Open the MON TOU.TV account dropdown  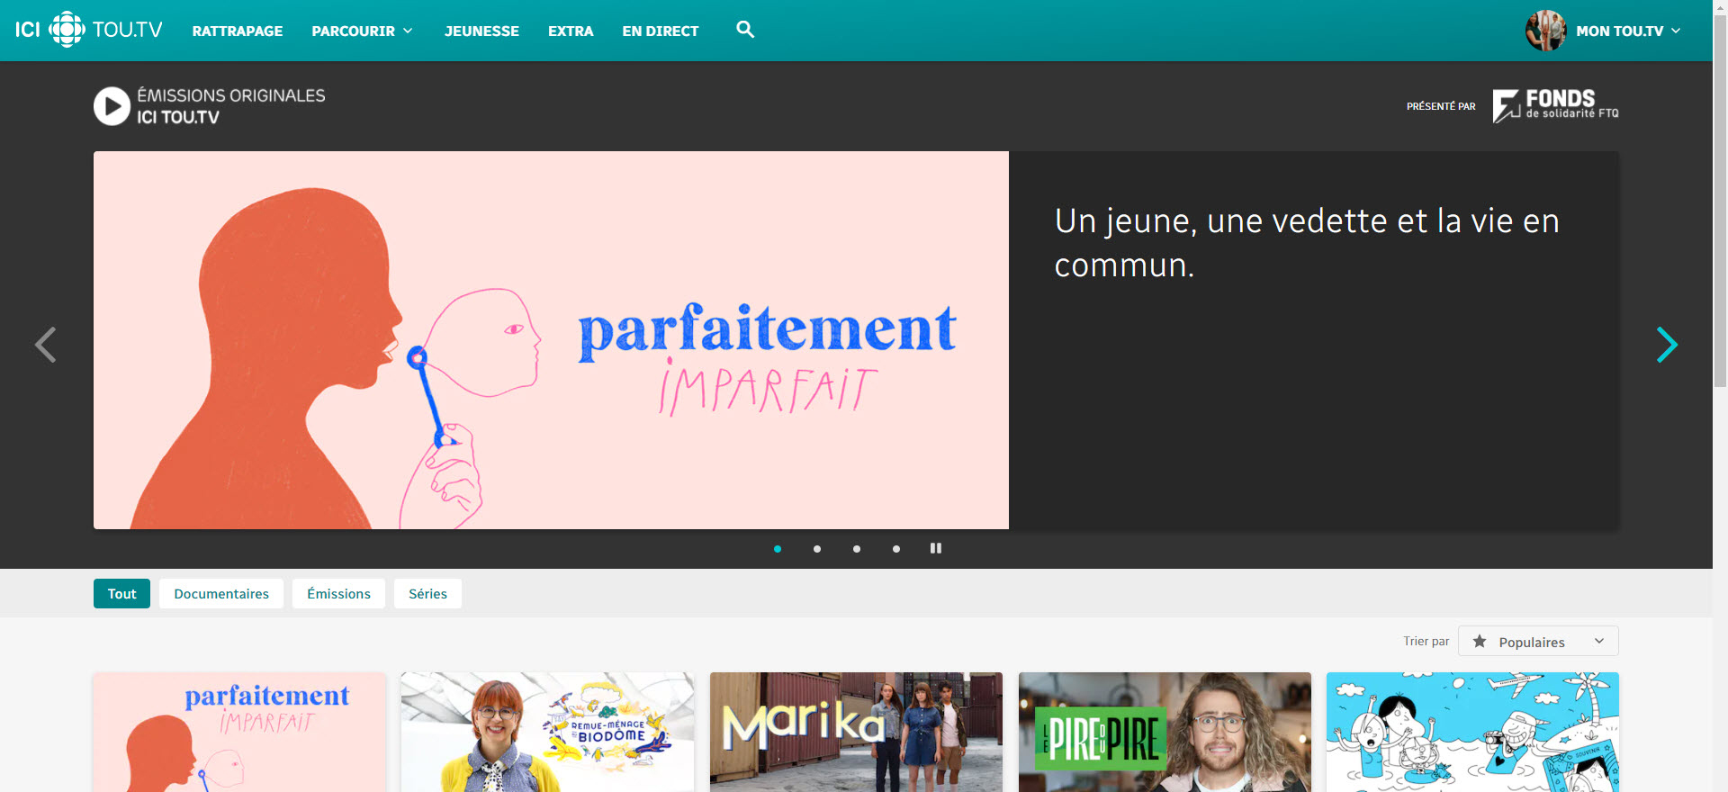click(1628, 31)
